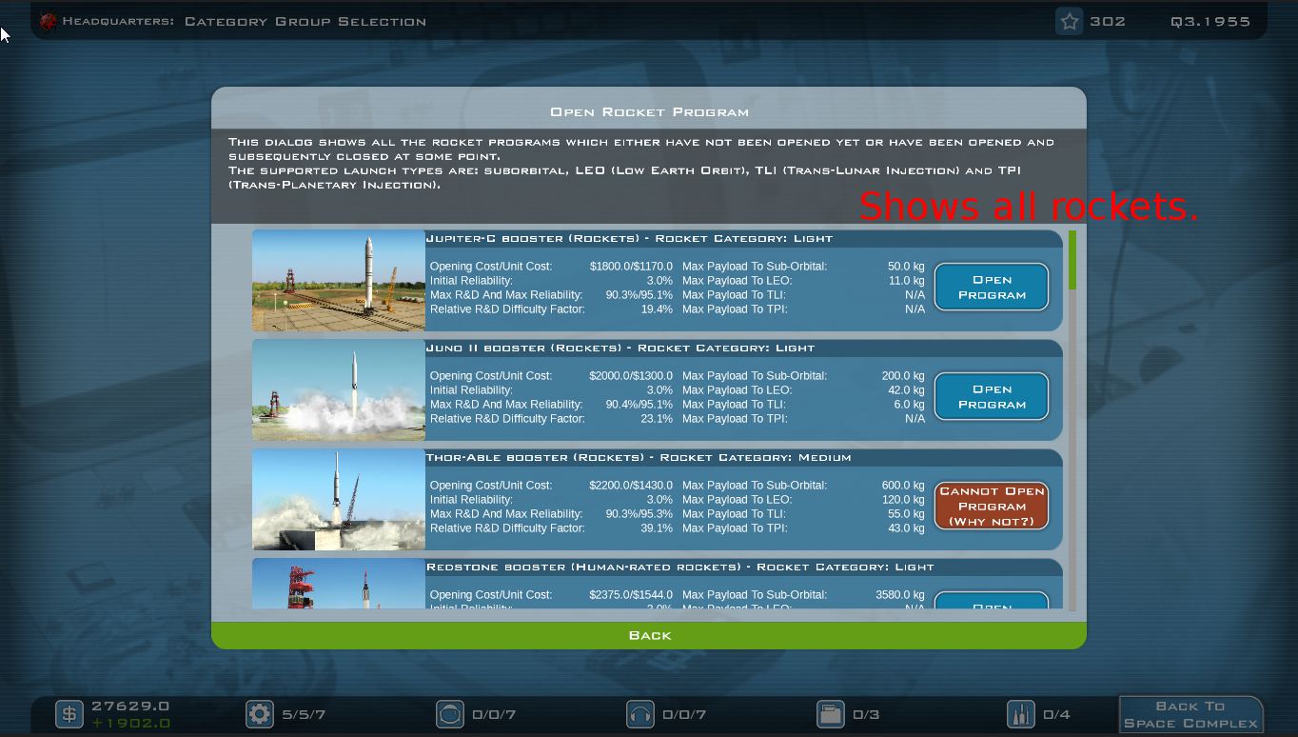Click the mission controller headset icon
The height and width of the screenshot is (737, 1298).
pos(640,714)
